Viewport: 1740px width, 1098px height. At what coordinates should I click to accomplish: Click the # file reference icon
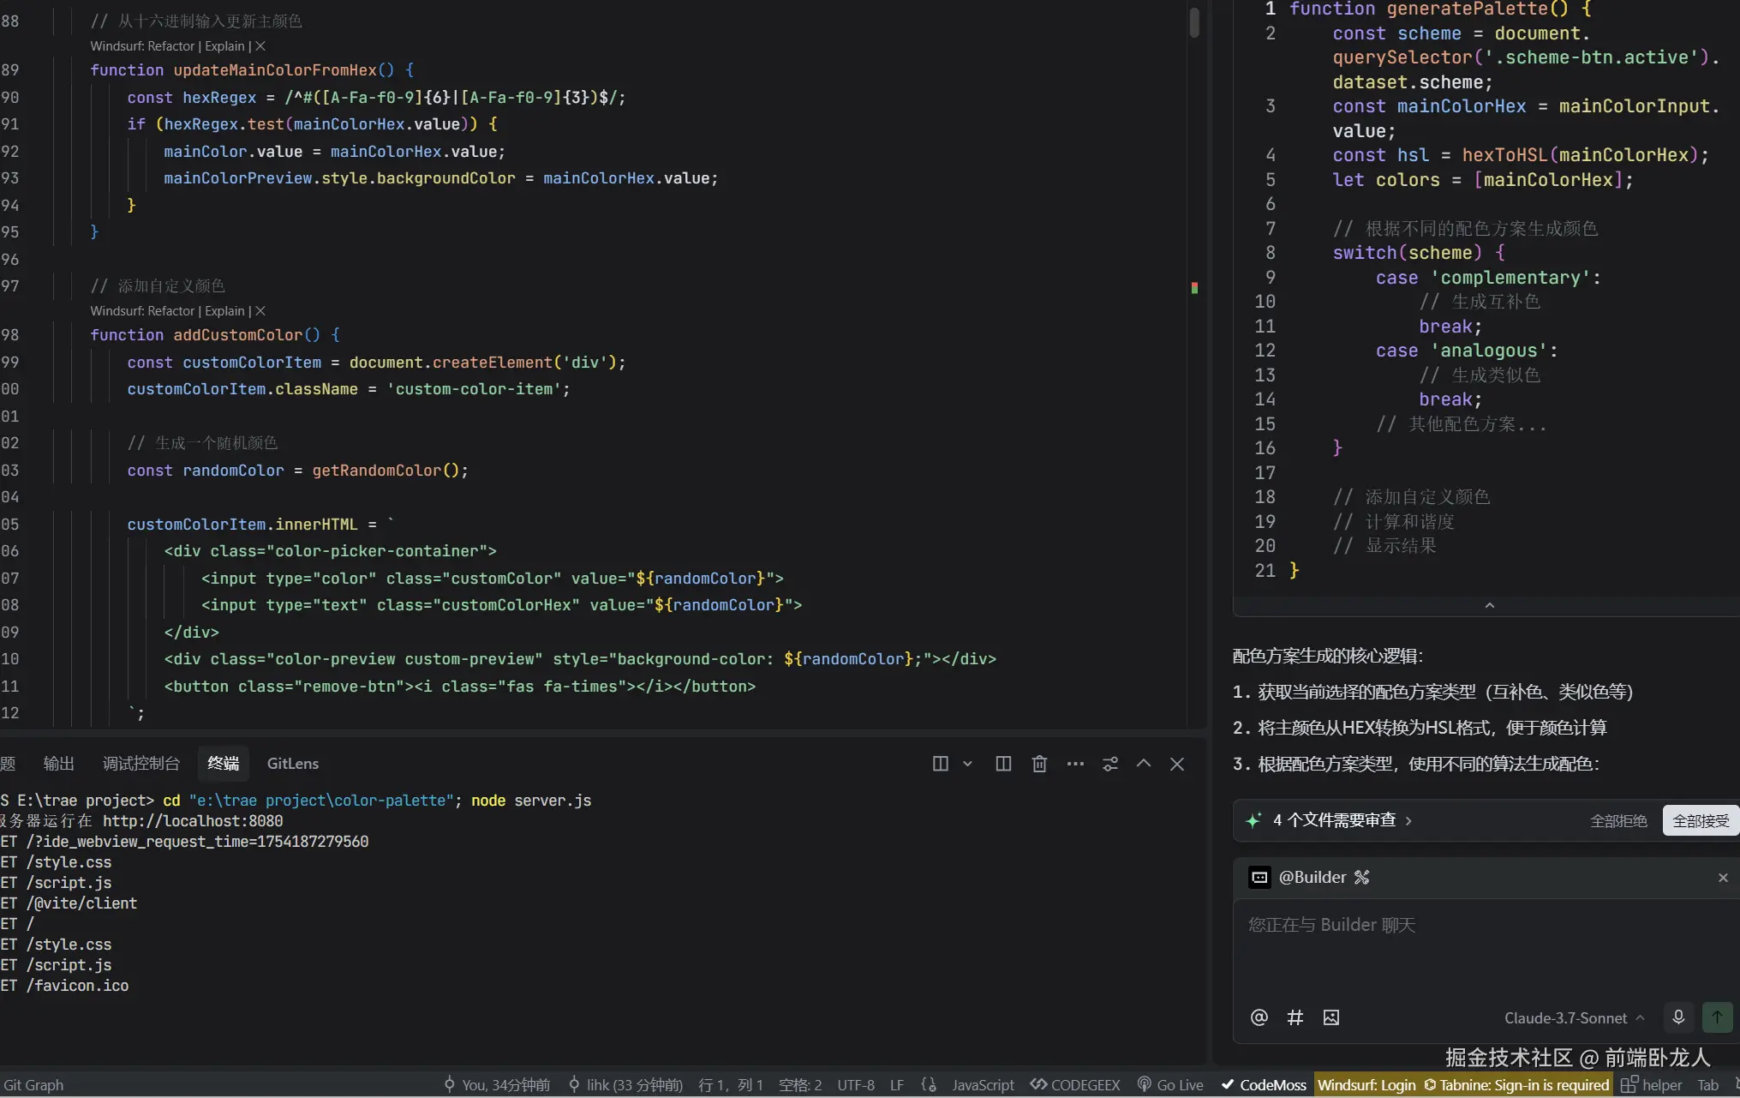click(x=1295, y=1017)
